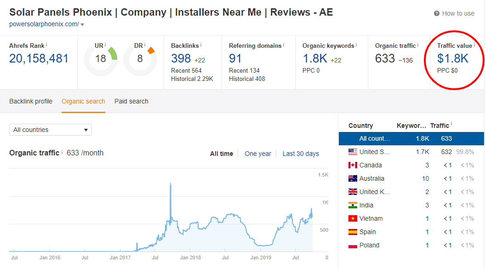The height and width of the screenshot is (269, 485).
Task: Click the Keywords column header
Action: pyautogui.click(x=411, y=126)
